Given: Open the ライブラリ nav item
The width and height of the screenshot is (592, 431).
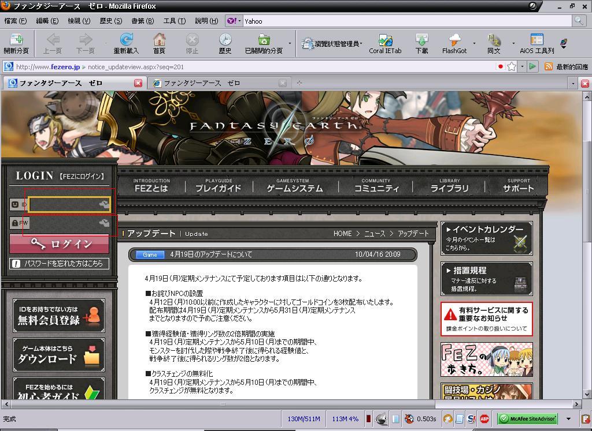Looking at the screenshot, I should coord(450,185).
